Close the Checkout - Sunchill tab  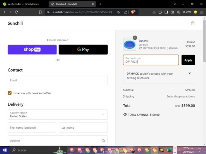93,4
